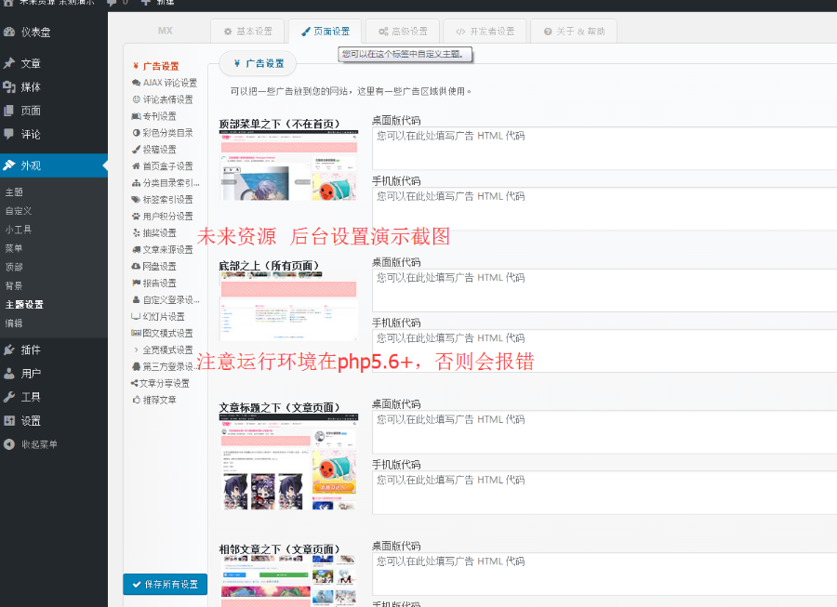837x607 pixels.
Task: Switch to the 基本设置 tab
Action: pyautogui.click(x=248, y=32)
